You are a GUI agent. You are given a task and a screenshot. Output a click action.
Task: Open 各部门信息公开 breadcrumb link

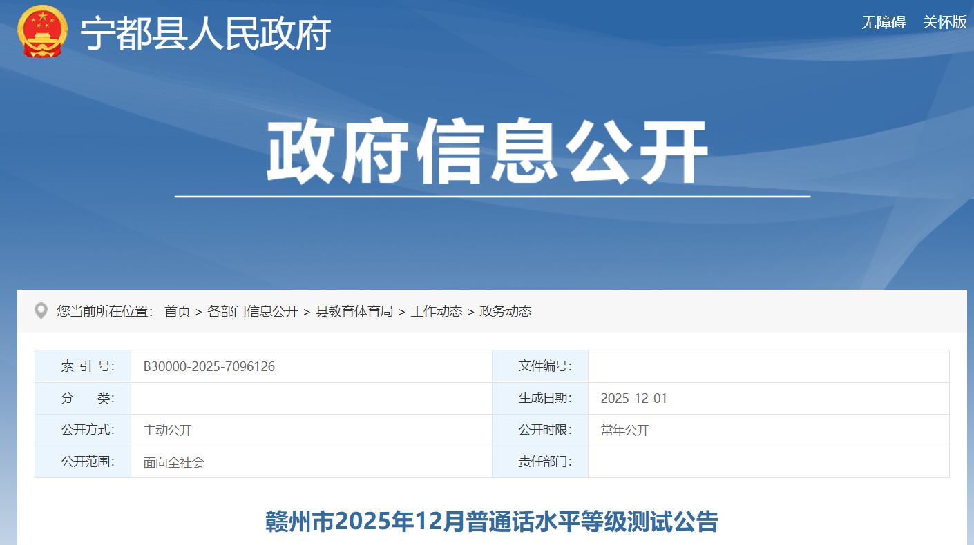(x=253, y=311)
